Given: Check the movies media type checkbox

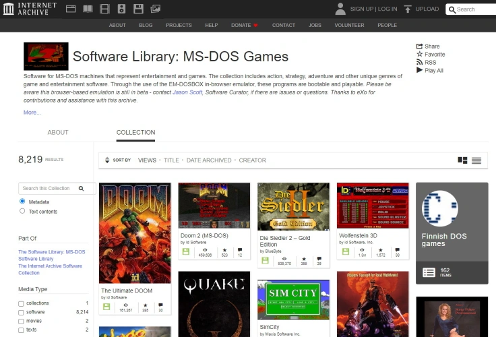Looking at the screenshot, I should click(x=22, y=321).
